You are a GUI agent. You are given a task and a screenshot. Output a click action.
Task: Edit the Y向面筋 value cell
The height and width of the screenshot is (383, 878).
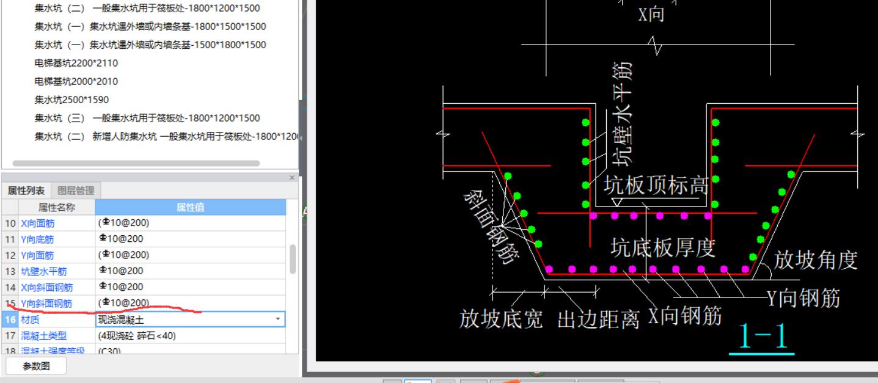click(x=190, y=255)
